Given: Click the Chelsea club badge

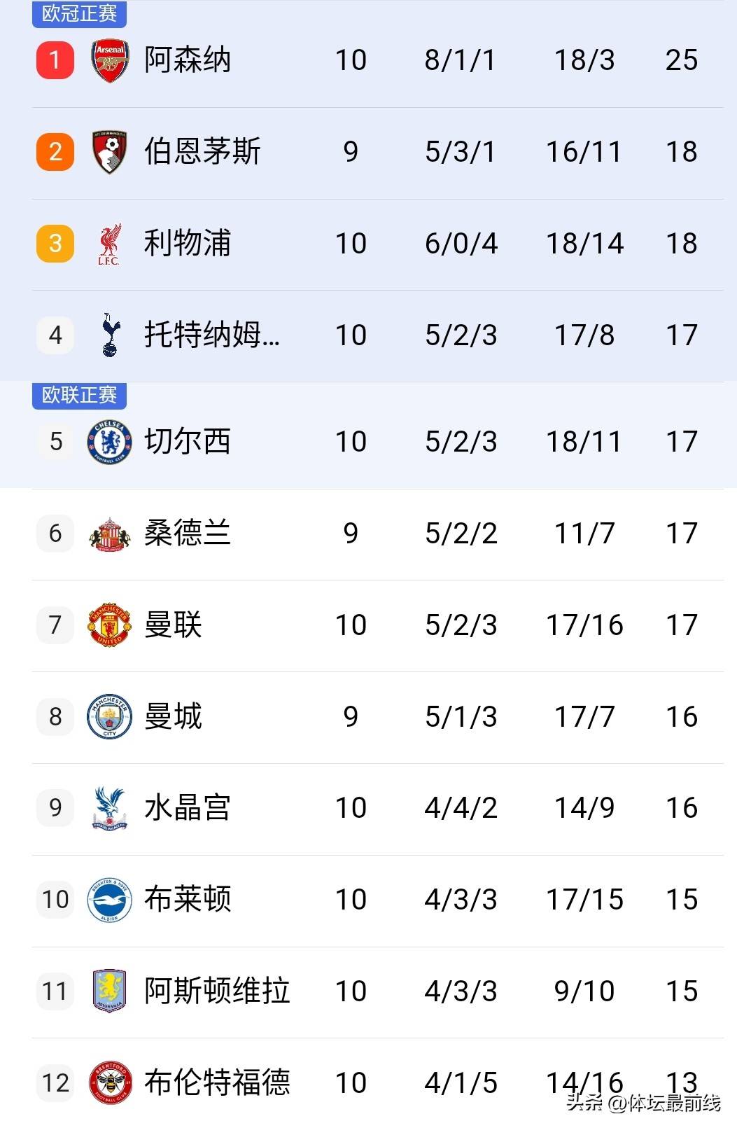Looking at the screenshot, I should pyautogui.click(x=110, y=442).
